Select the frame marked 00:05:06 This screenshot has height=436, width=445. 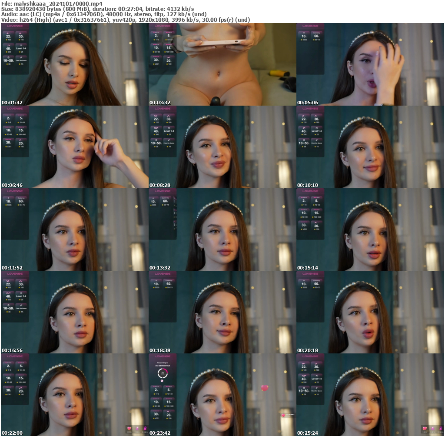(370, 64)
